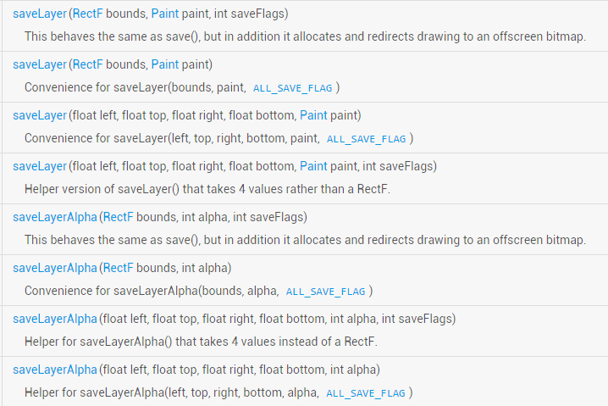Click ALL_SAVE_FLAG after 'saveLayer(left, top, right, bottom, paint,'
The width and height of the screenshot is (608, 406).
(x=366, y=139)
